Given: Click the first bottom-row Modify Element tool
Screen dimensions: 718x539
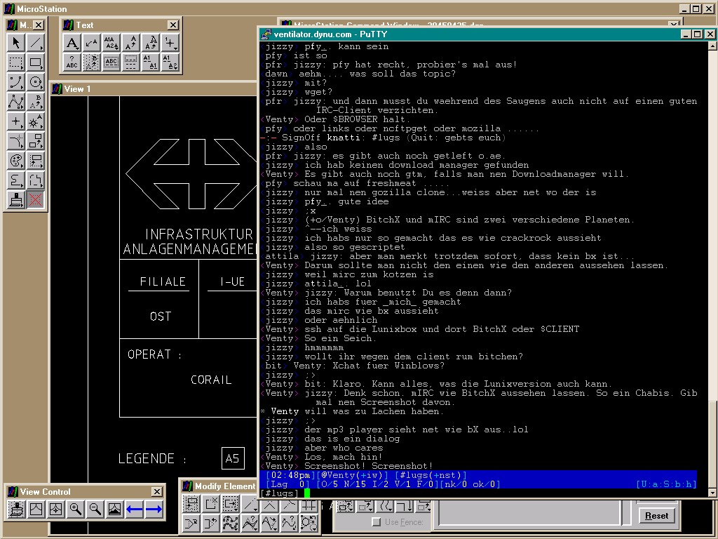Looking at the screenshot, I should tap(191, 524).
